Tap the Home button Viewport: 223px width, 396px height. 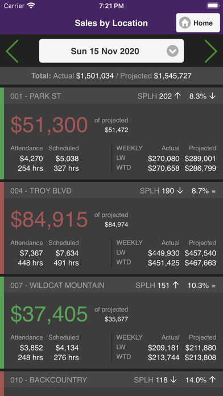point(198,23)
